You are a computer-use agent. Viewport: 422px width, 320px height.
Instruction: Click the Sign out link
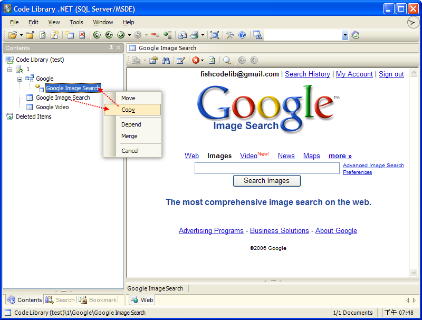391,74
